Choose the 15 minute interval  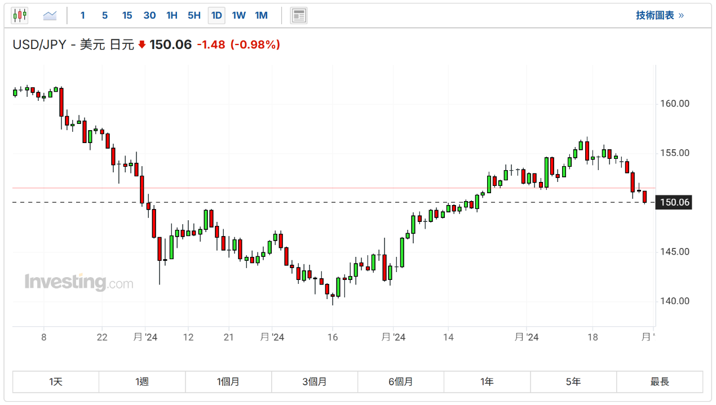click(127, 15)
